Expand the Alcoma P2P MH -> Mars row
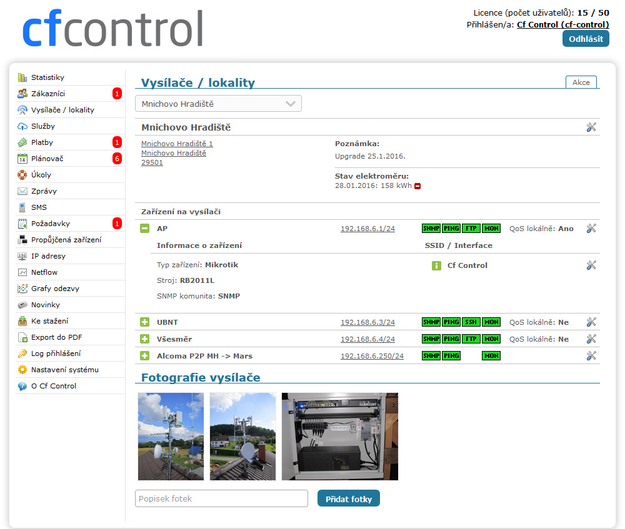The image size is (625, 529). [x=145, y=356]
